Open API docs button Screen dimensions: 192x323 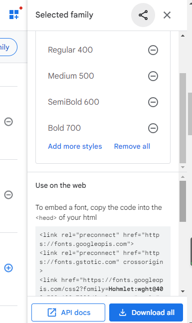click(68, 312)
